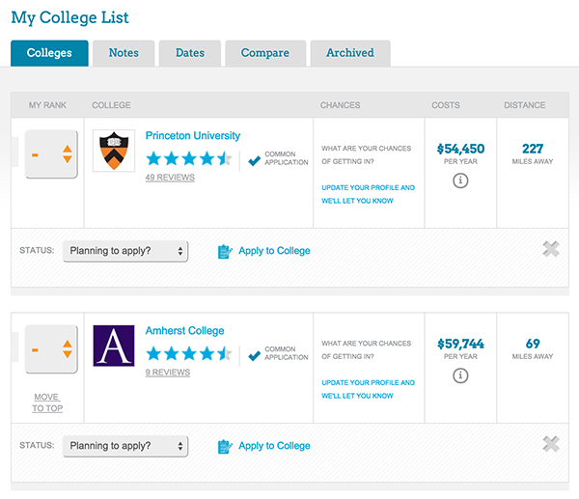The height and width of the screenshot is (499, 579).
Task: Open Amherst status dropdown
Action: point(125,446)
